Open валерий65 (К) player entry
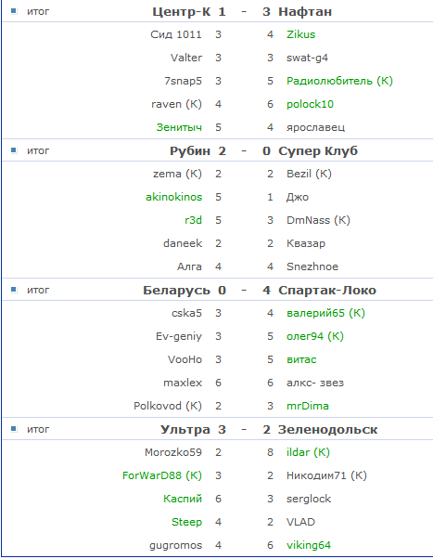This screenshot has width=433, height=559. click(325, 313)
